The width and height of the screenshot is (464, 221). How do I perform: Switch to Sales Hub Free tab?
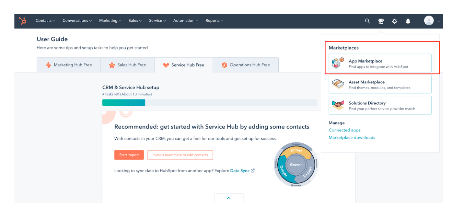coord(127,65)
